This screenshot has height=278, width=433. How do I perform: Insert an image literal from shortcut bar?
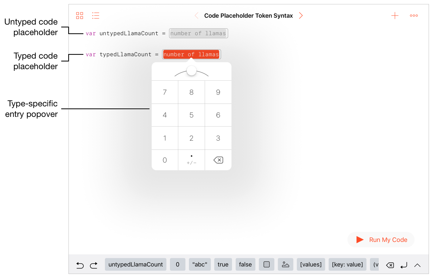pos(286,264)
